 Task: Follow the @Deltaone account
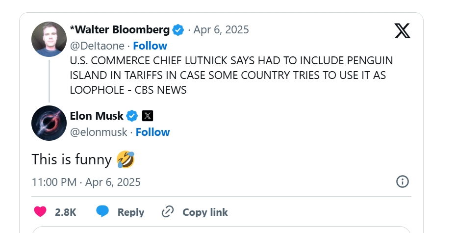[150, 46]
